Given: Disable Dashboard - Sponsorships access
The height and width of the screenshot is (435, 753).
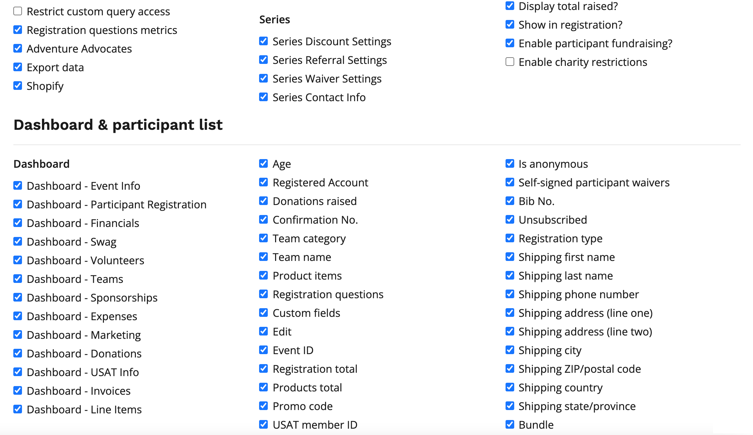Looking at the screenshot, I should pos(18,298).
